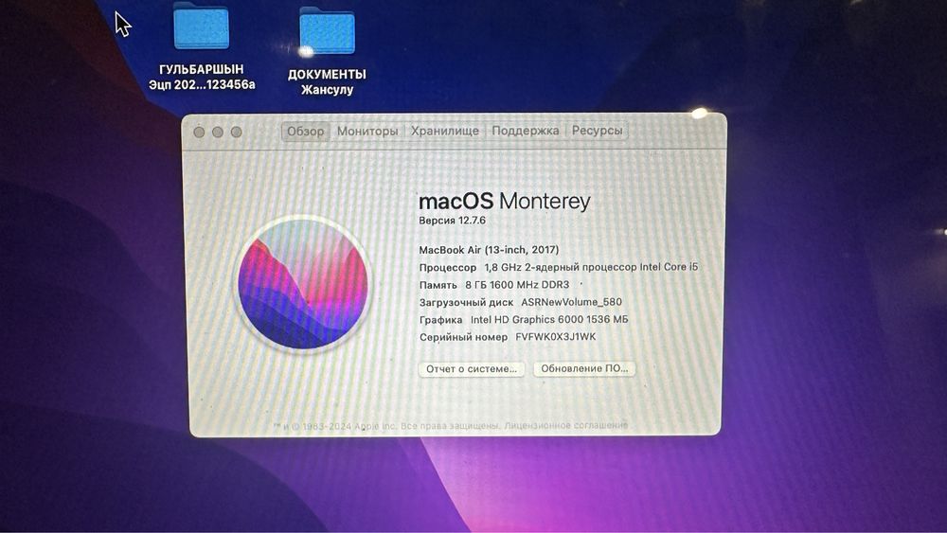The height and width of the screenshot is (533, 947).
Task: Switch to the Поддержка tab
Action: pyautogui.click(x=525, y=131)
